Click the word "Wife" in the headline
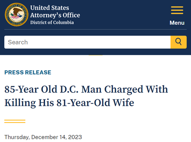191x142 pixels. point(123,103)
